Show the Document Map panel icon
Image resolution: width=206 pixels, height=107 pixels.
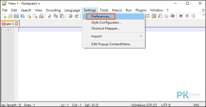coord(154,16)
